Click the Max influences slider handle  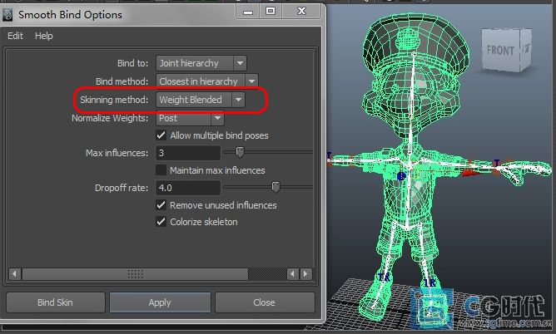click(240, 152)
